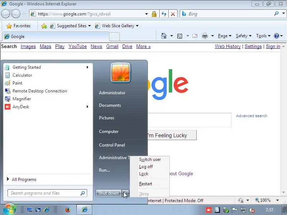The width and height of the screenshot is (287, 215).
Task: Toggle the Shut down options arrow
Action: point(125,193)
